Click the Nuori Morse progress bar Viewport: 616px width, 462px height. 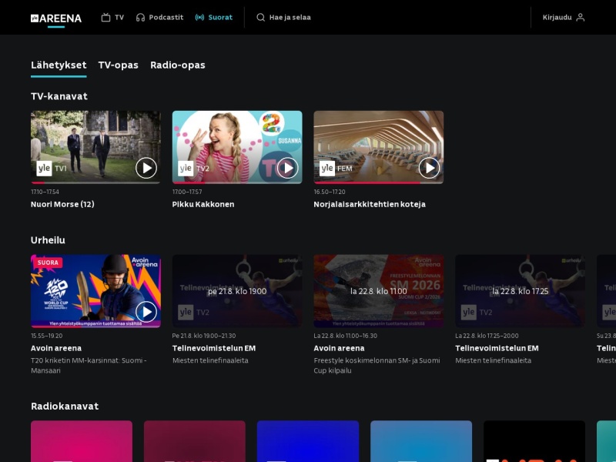(x=95, y=182)
